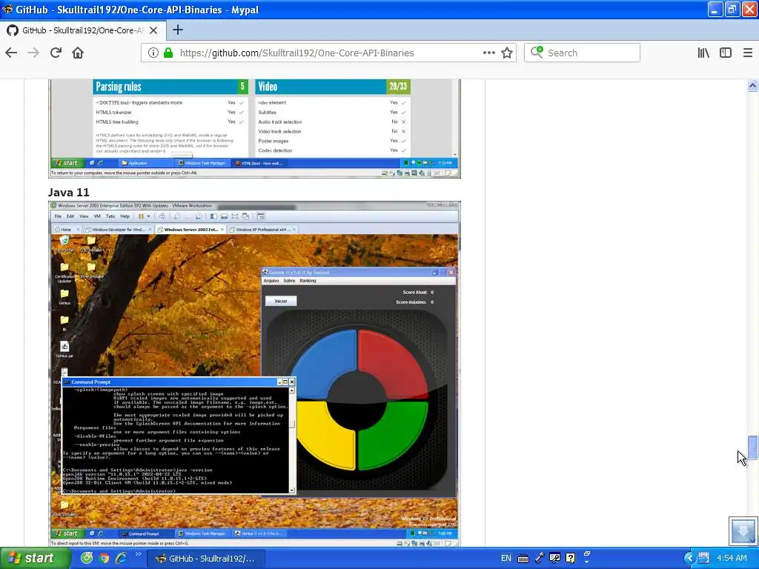Screen dimensions: 759x569
Task: Bookmark this page with the star
Action: pyautogui.click(x=507, y=53)
